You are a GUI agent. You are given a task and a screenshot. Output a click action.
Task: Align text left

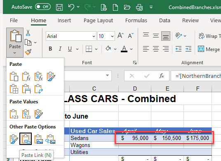point(146,49)
